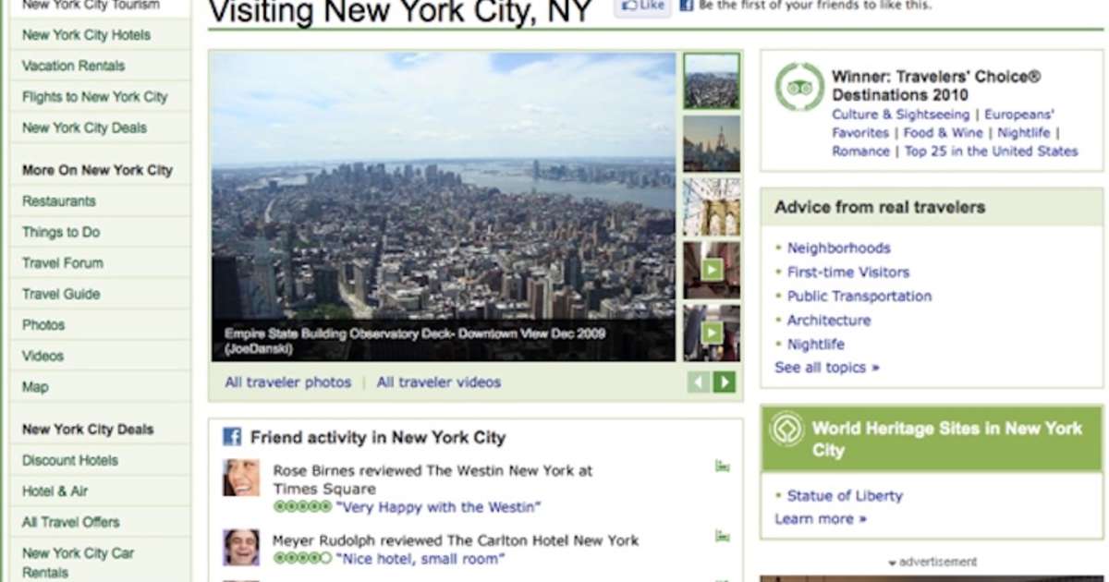This screenshot has height=582, width=1109.
Task: Click the World Heritage Sites emblem icon
Action: (786, 429)
